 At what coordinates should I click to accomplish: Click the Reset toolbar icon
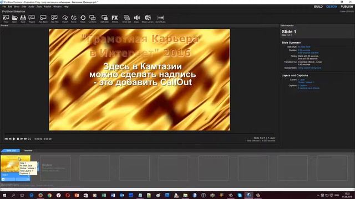point(83,18)
